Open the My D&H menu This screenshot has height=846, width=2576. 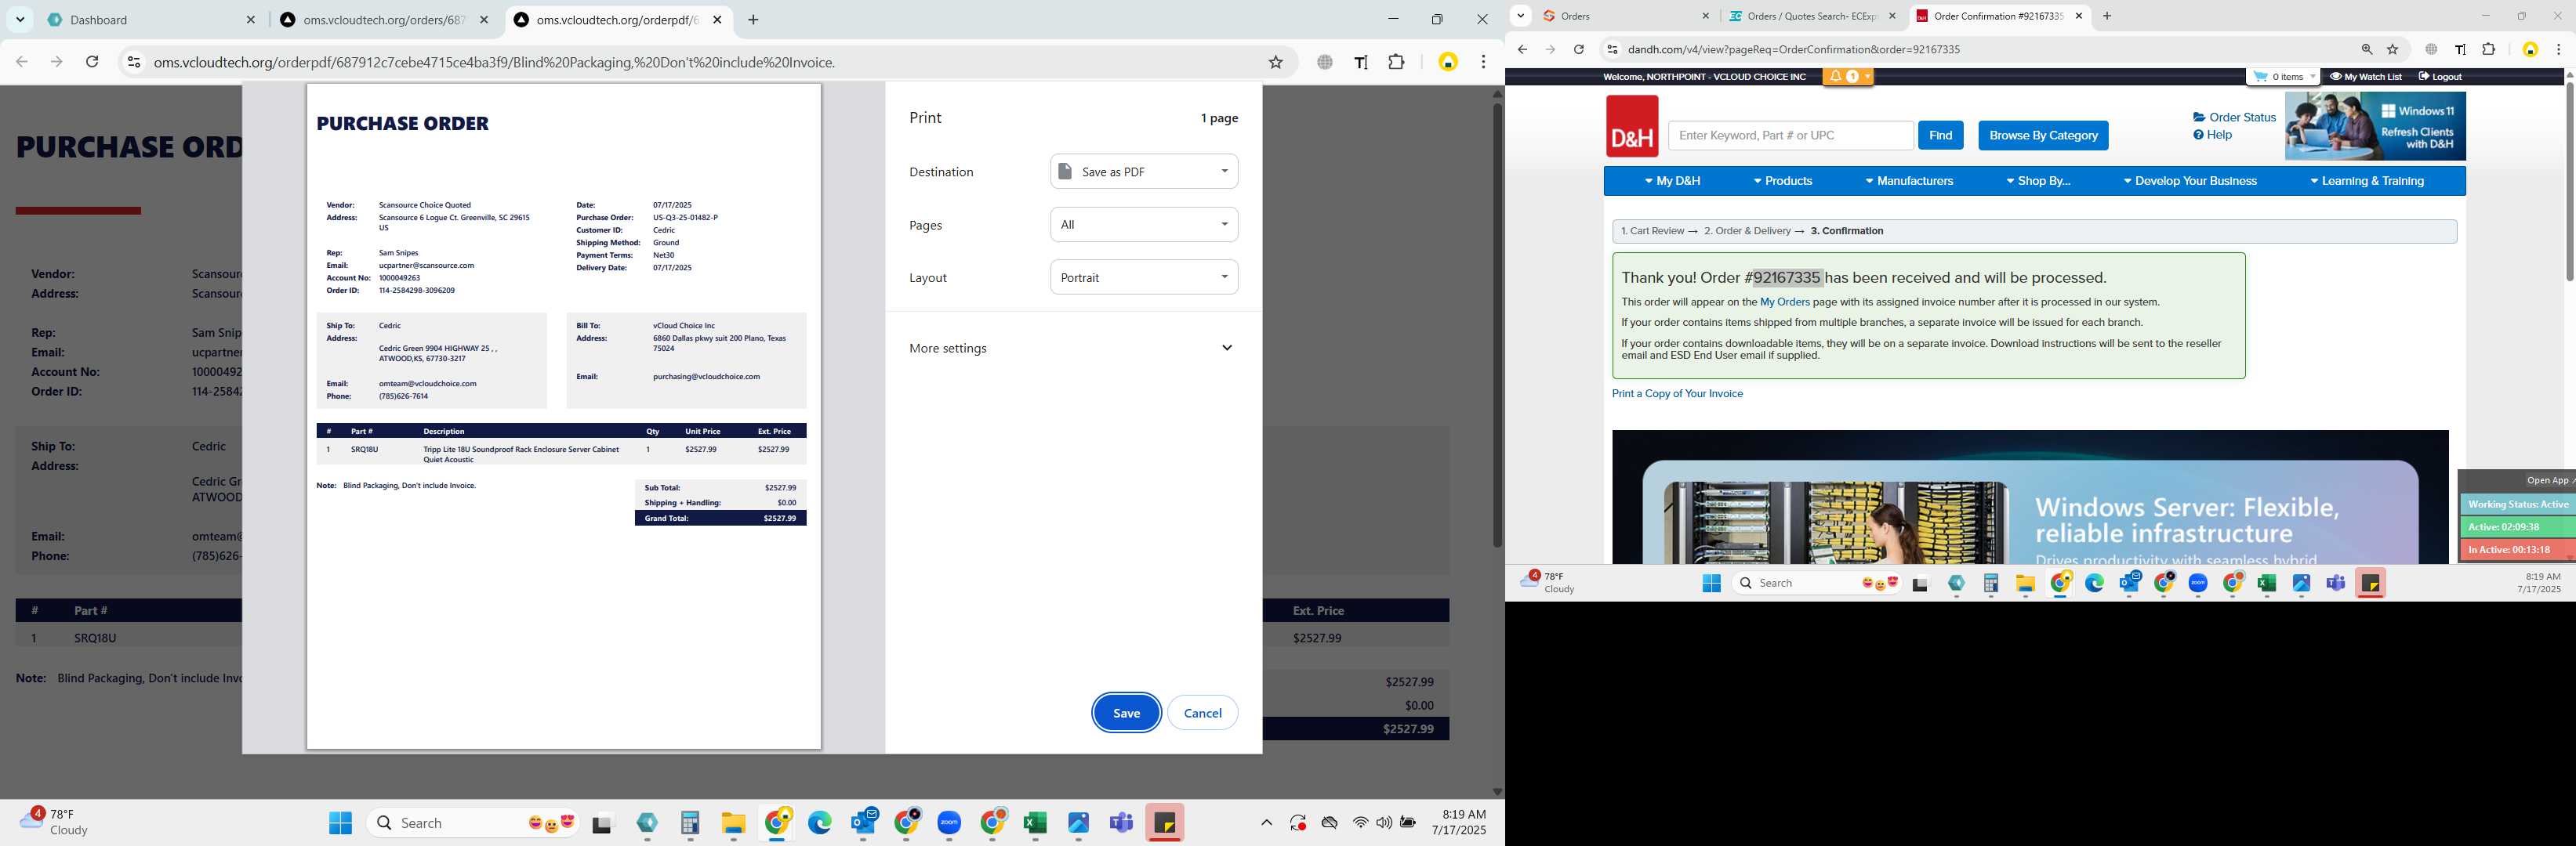tap(1671, 181)
